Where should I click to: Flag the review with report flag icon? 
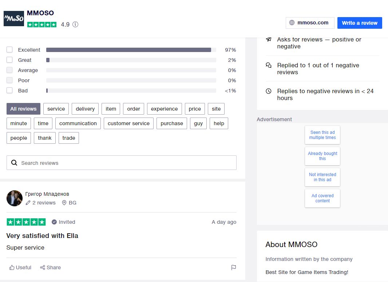(x=234, y=267)
